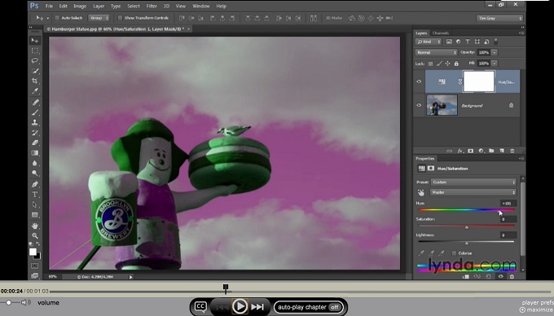Open the File menu
Screen dimensions: 554x316
tap(49, 6)
